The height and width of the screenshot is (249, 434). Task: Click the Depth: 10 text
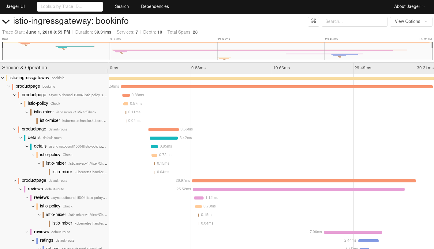point(152,32)
